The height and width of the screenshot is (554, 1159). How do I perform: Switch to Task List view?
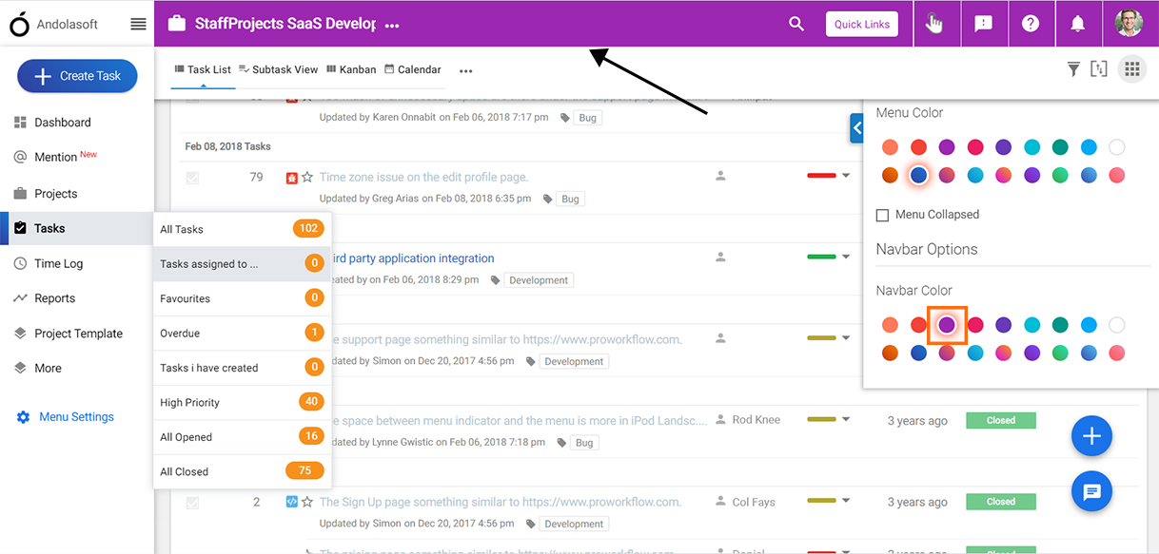[x=203, y=69]
